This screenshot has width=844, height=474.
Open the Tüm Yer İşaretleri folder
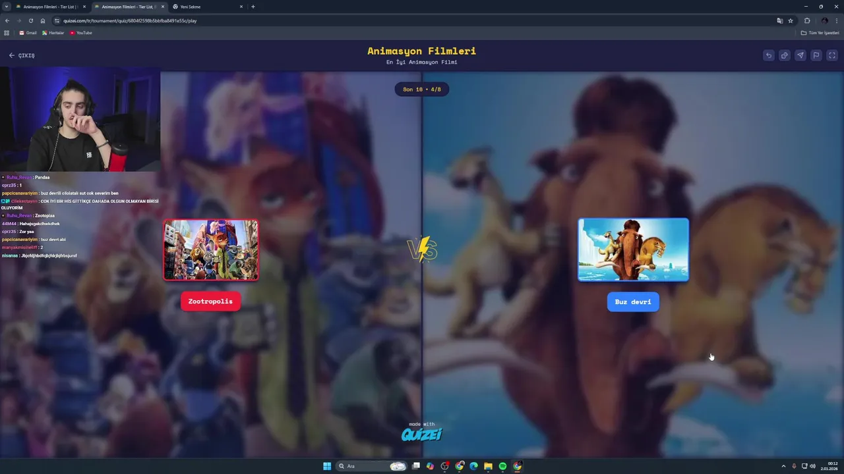pos(820,33)
